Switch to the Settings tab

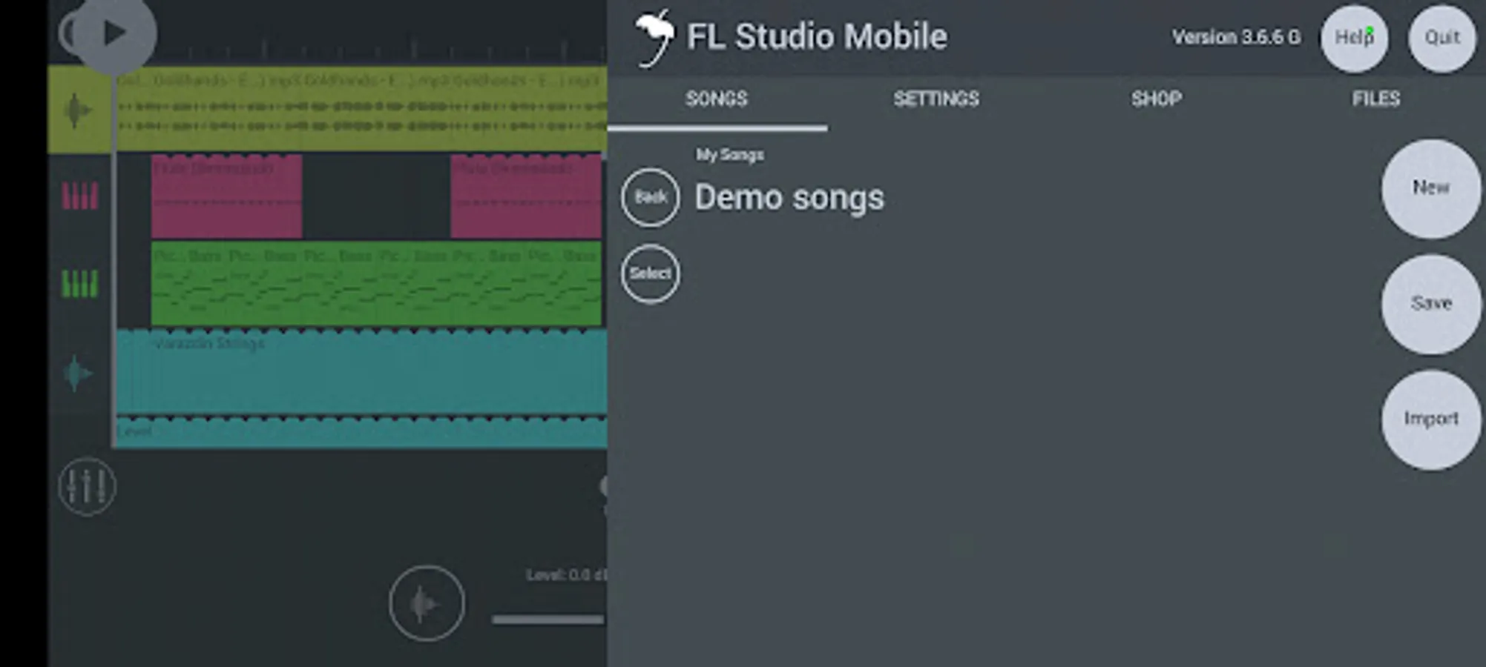pos(936,99)
